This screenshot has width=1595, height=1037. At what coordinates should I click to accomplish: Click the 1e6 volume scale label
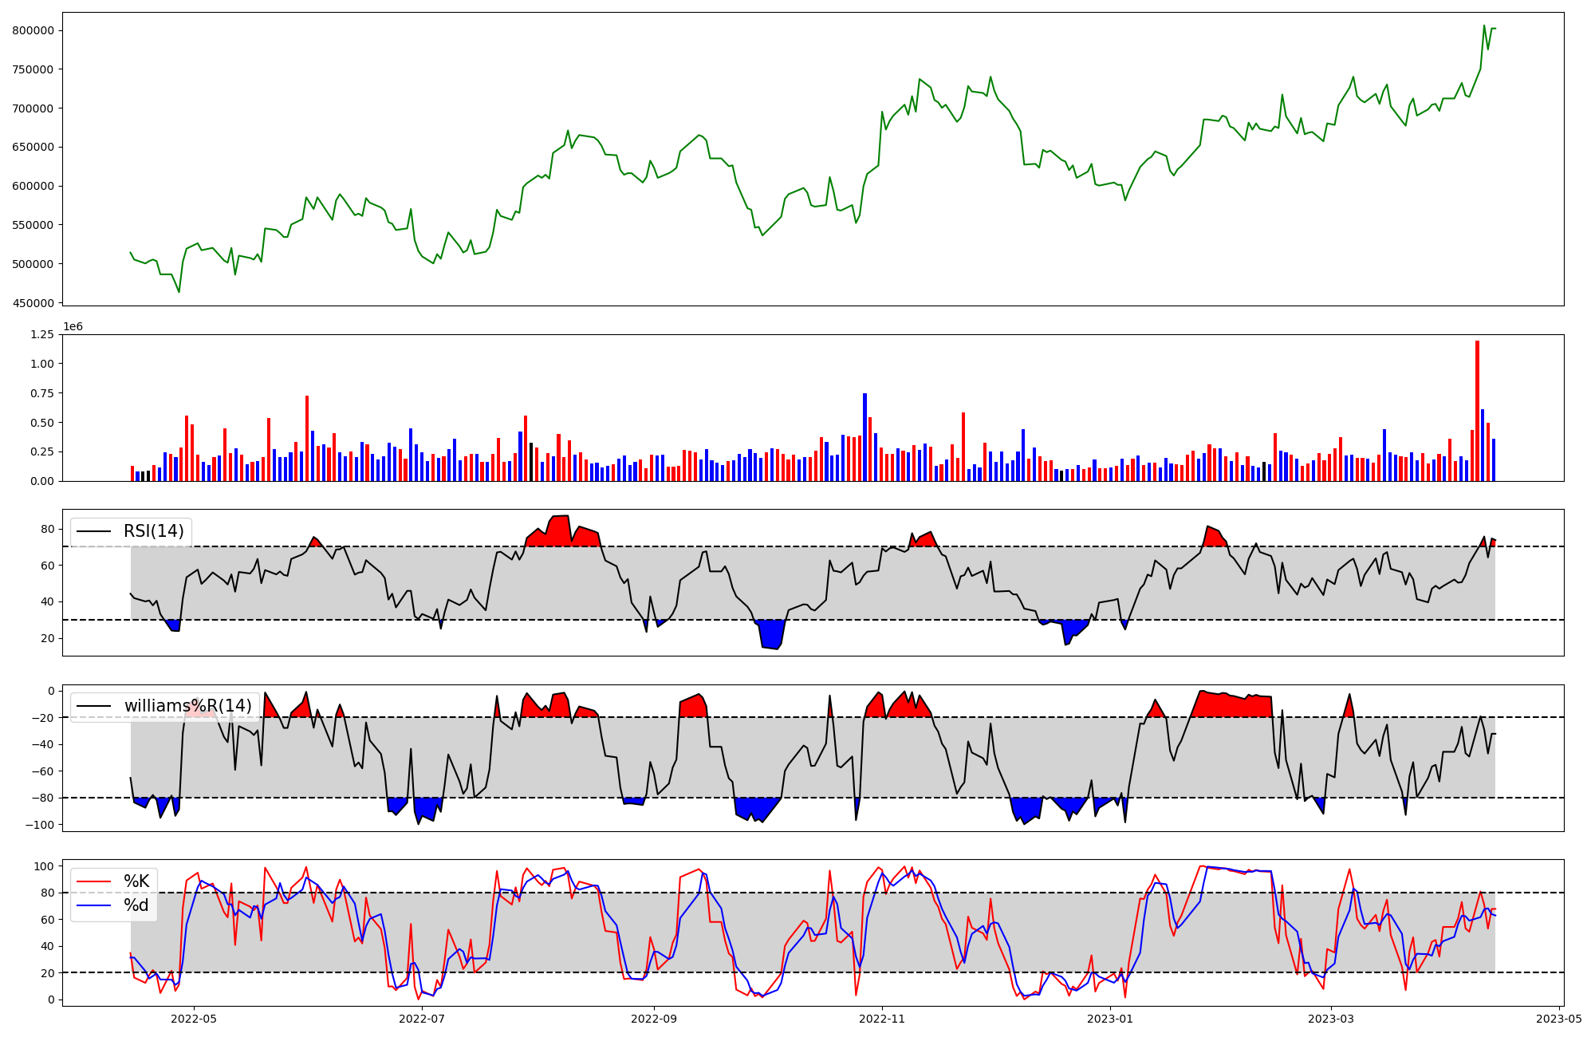click(73, 327)
